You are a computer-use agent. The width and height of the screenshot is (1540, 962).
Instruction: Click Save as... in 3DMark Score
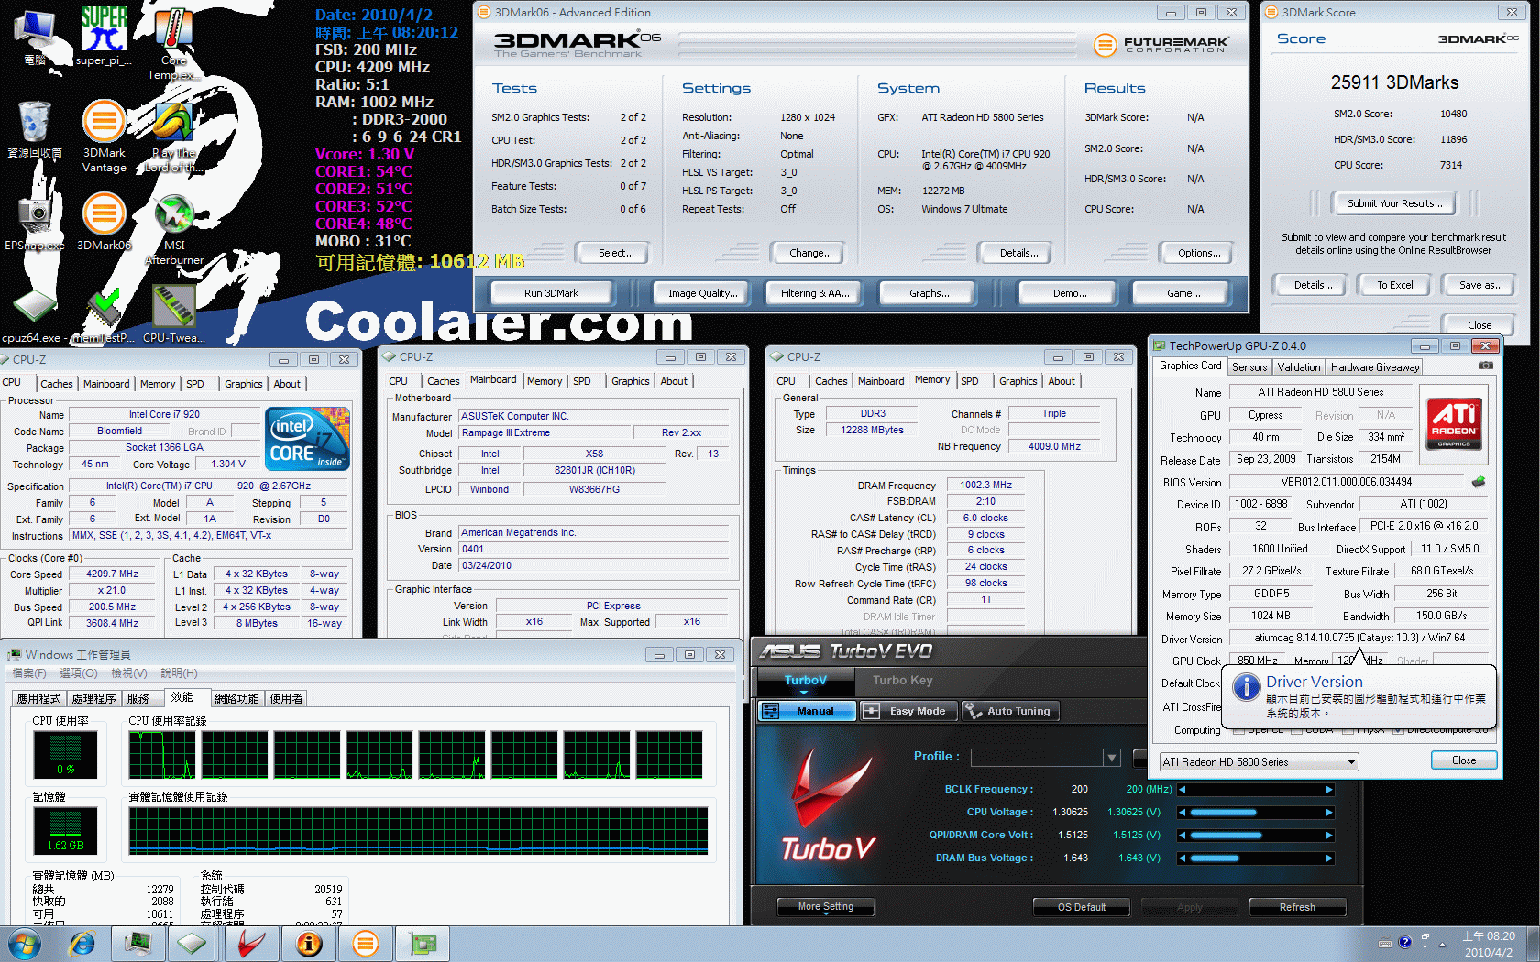1480,285
